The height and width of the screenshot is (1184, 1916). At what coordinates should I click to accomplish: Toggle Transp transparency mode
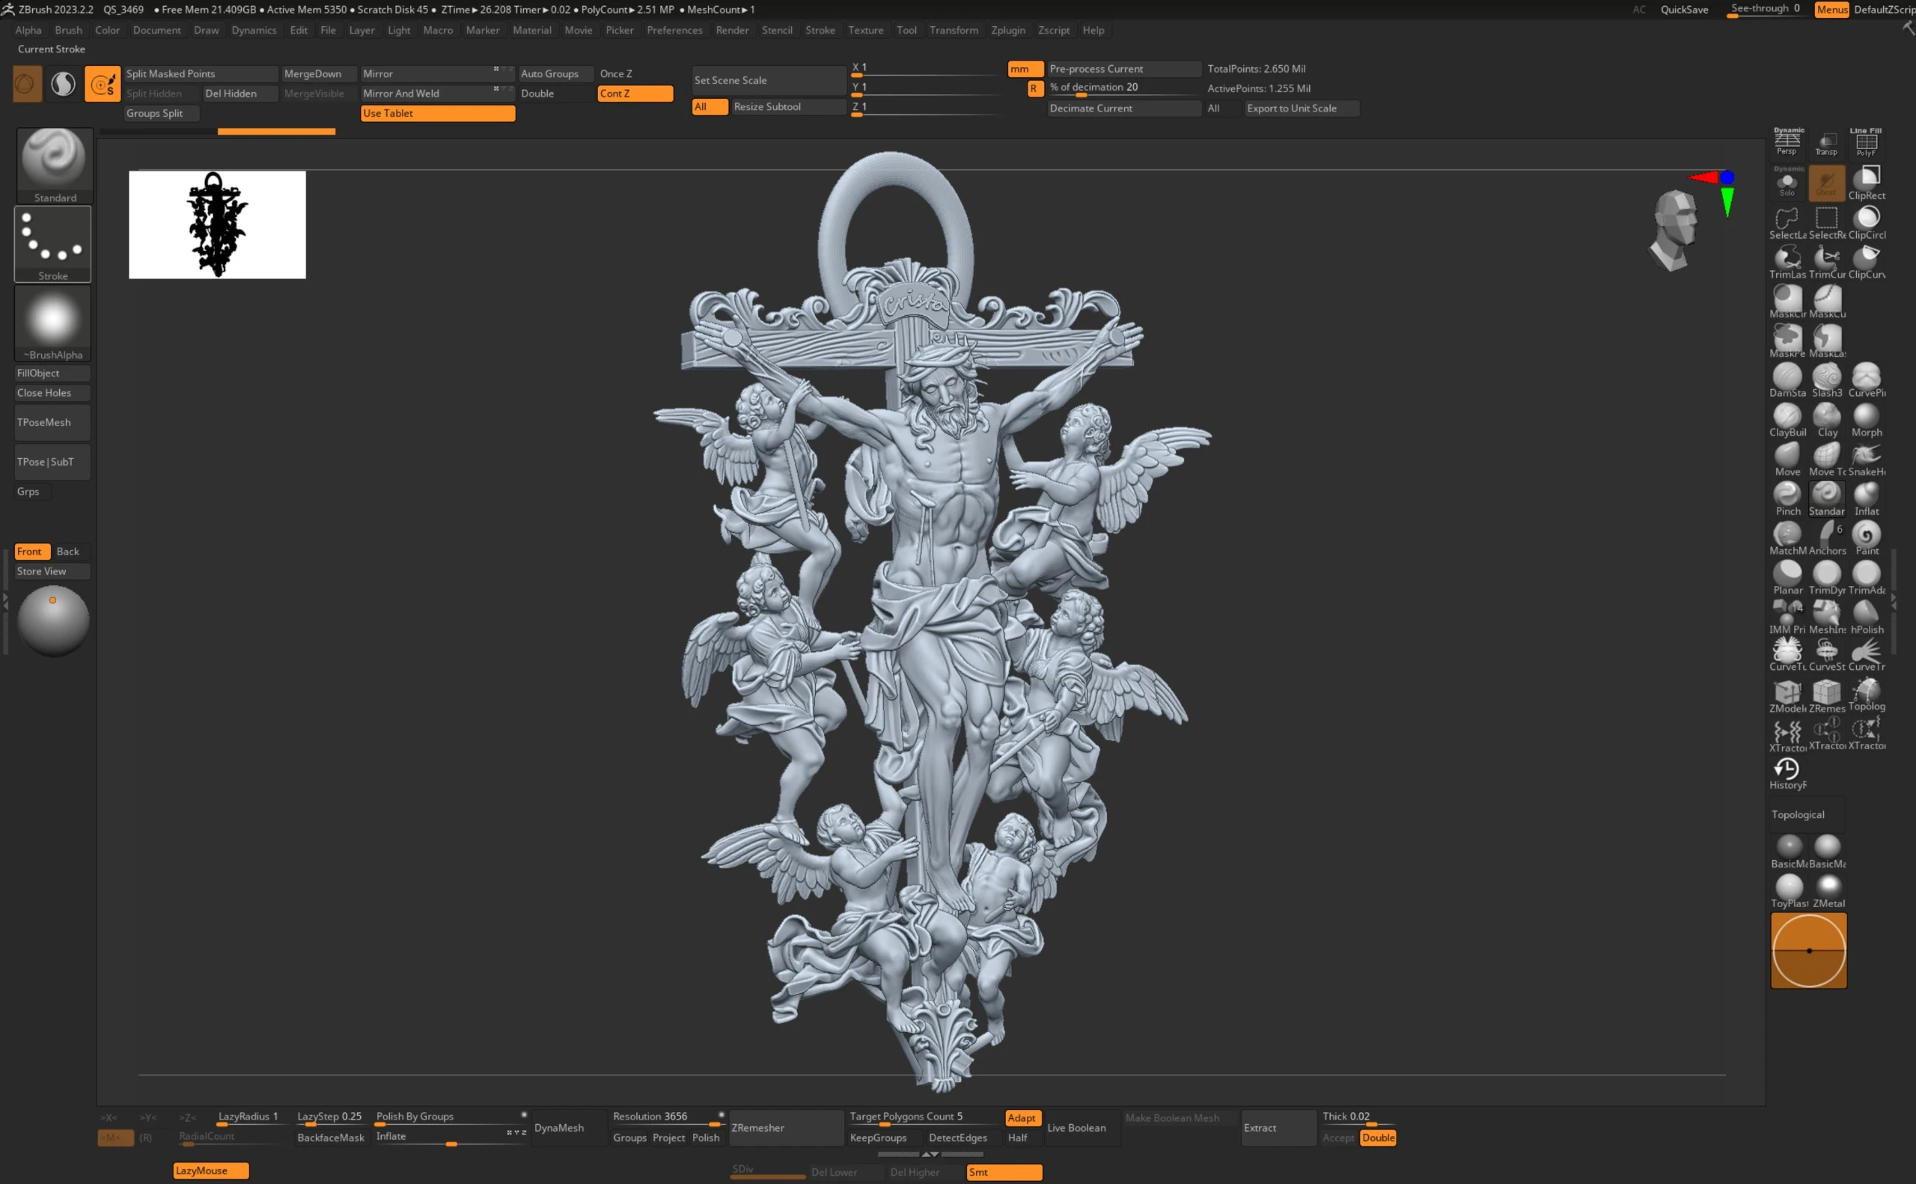pyautogui.click(x=1826, y=142)
